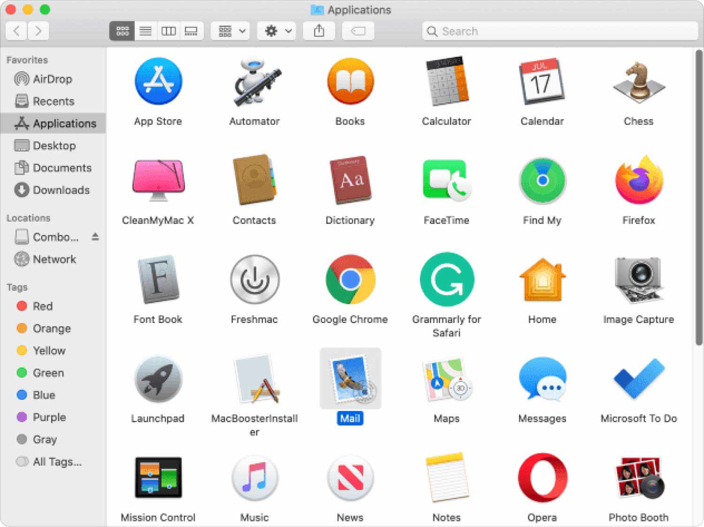Filter by the Blue tag
The image size is (704, 527).
pyautogui.click(x=53, y=395)
